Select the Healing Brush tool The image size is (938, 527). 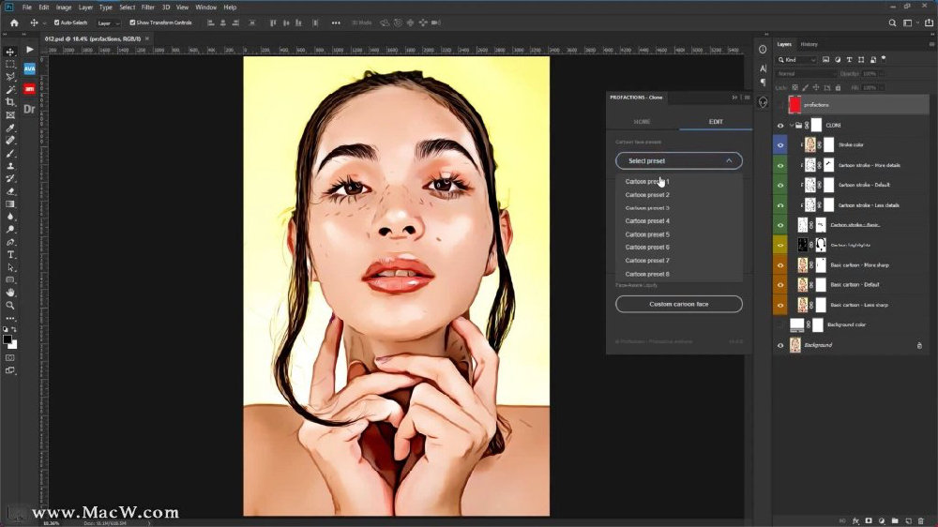[x=10, y=141]
